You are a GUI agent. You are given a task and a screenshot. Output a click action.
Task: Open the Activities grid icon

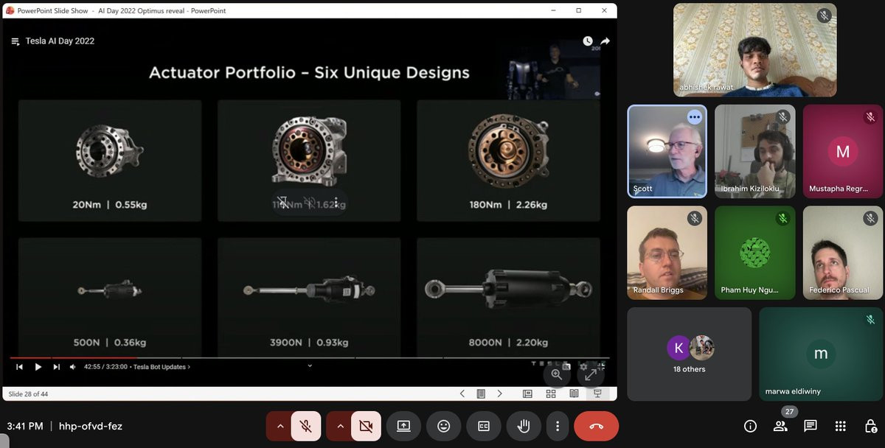tap(840, 426)
